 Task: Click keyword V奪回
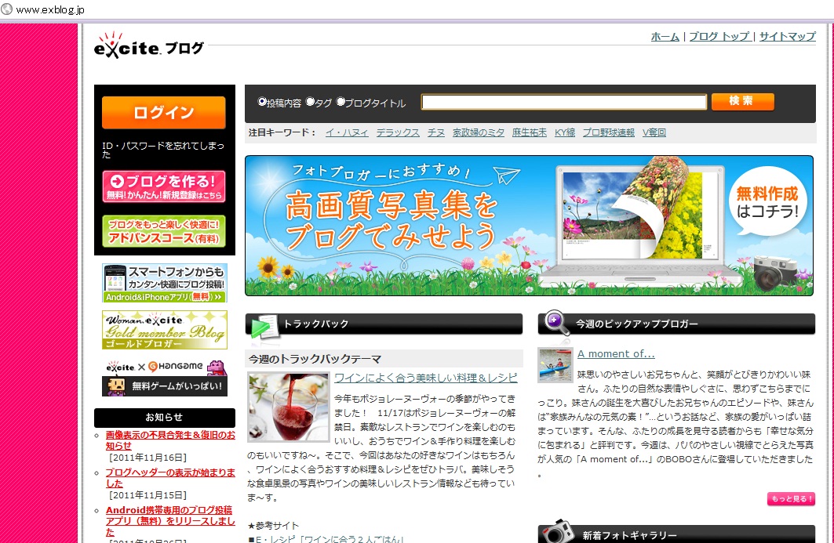point(654,132)
